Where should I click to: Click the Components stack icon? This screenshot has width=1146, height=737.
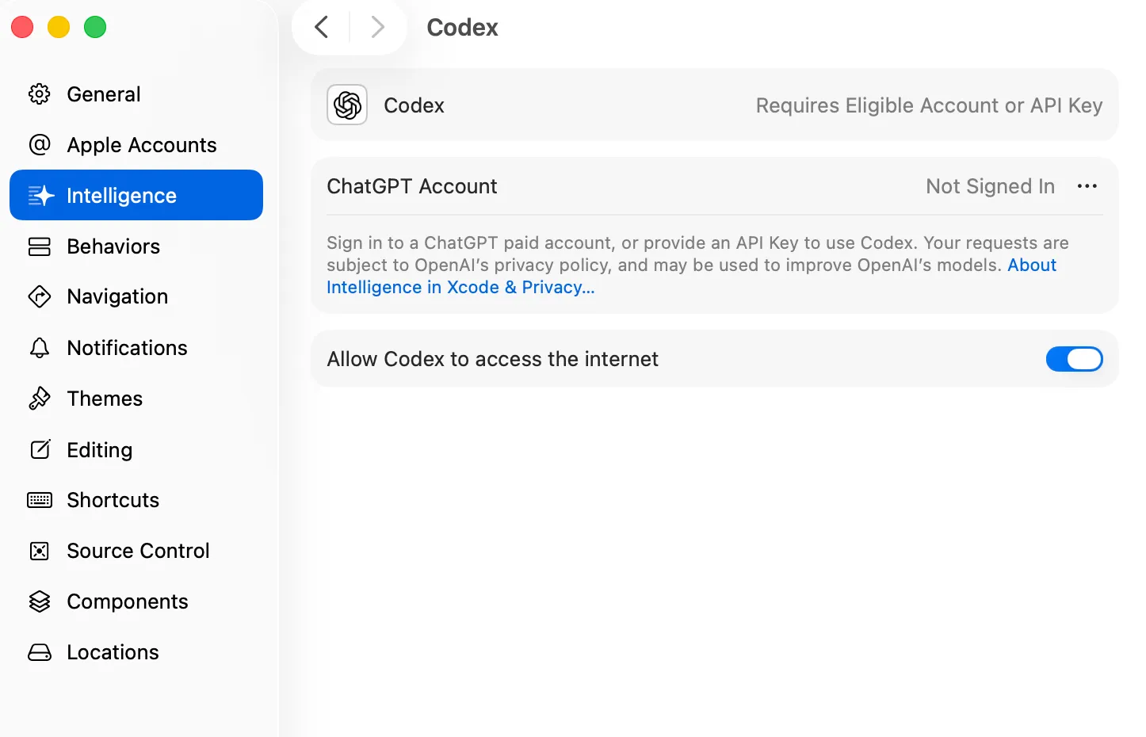coord(40,601)
